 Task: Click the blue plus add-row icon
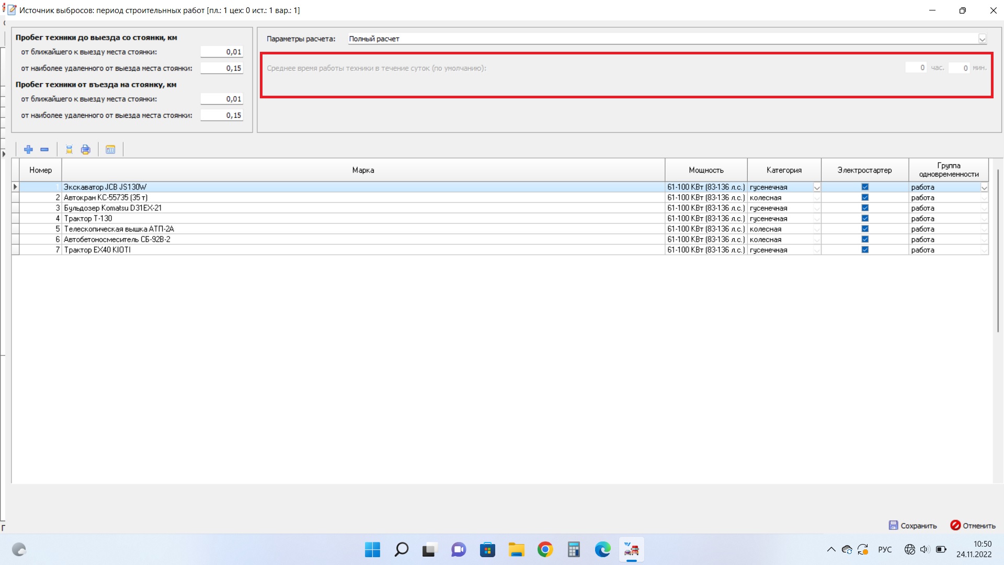28,150
